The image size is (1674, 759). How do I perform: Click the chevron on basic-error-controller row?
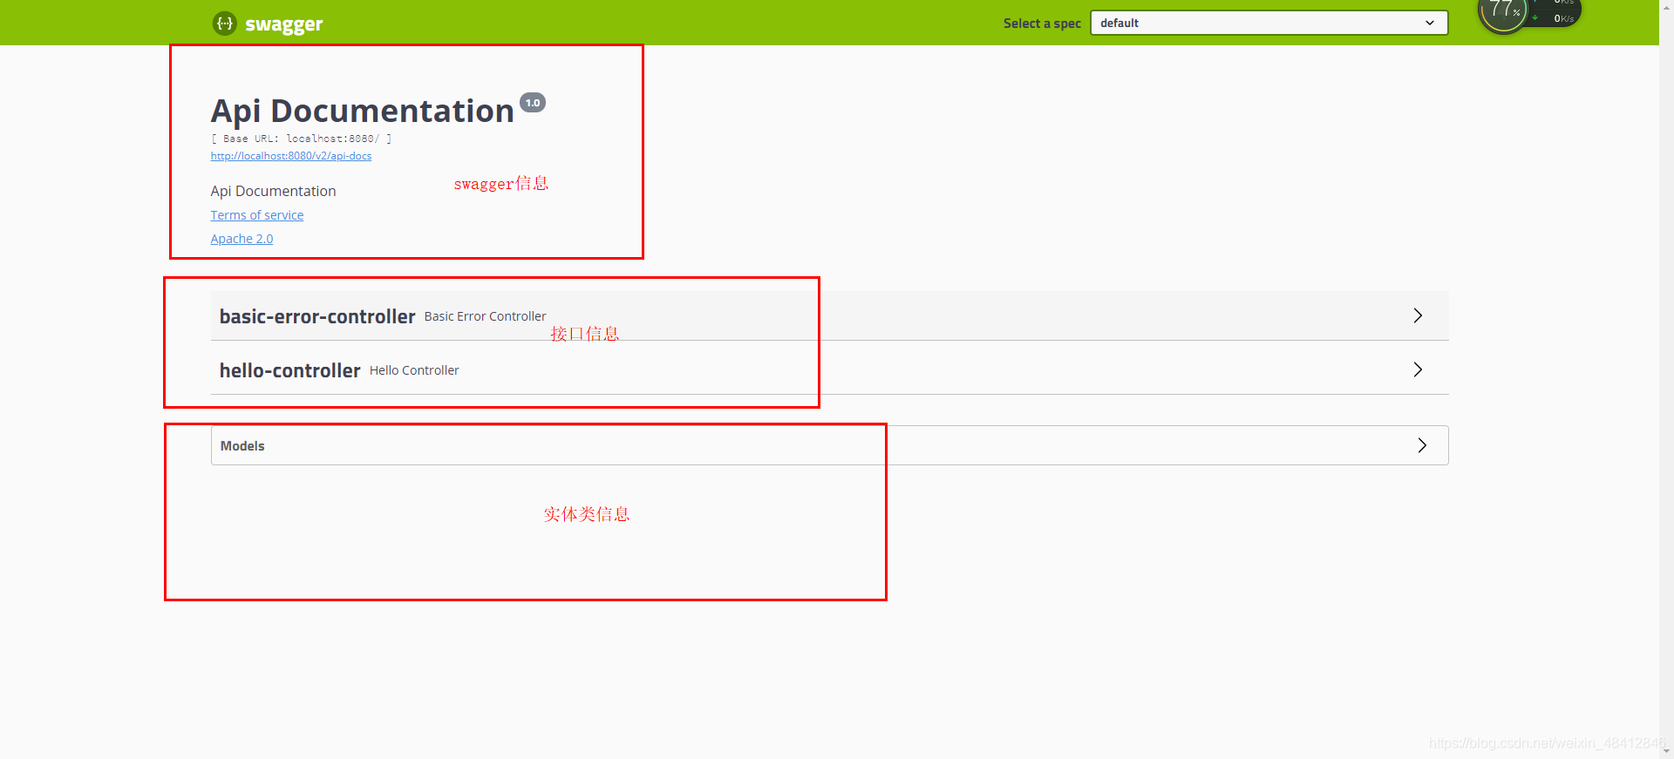coord(1418,315)
